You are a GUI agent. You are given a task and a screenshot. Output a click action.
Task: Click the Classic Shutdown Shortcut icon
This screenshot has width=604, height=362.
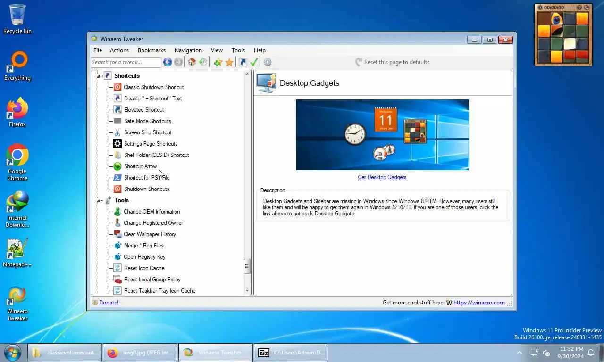point(117,87)
